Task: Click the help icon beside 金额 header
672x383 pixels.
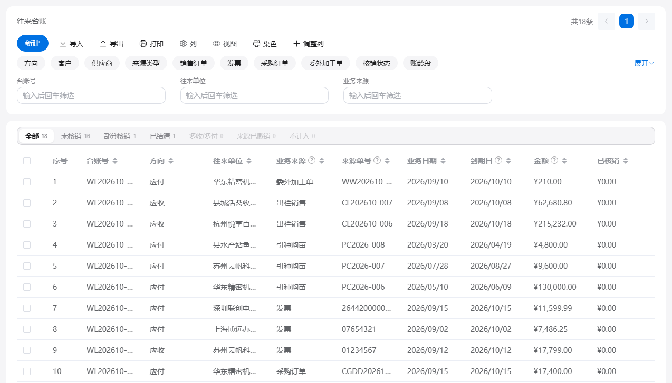Action: coord(554,160)
